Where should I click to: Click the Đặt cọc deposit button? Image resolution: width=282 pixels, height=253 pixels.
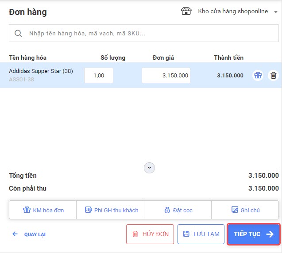tap(178, 210)
